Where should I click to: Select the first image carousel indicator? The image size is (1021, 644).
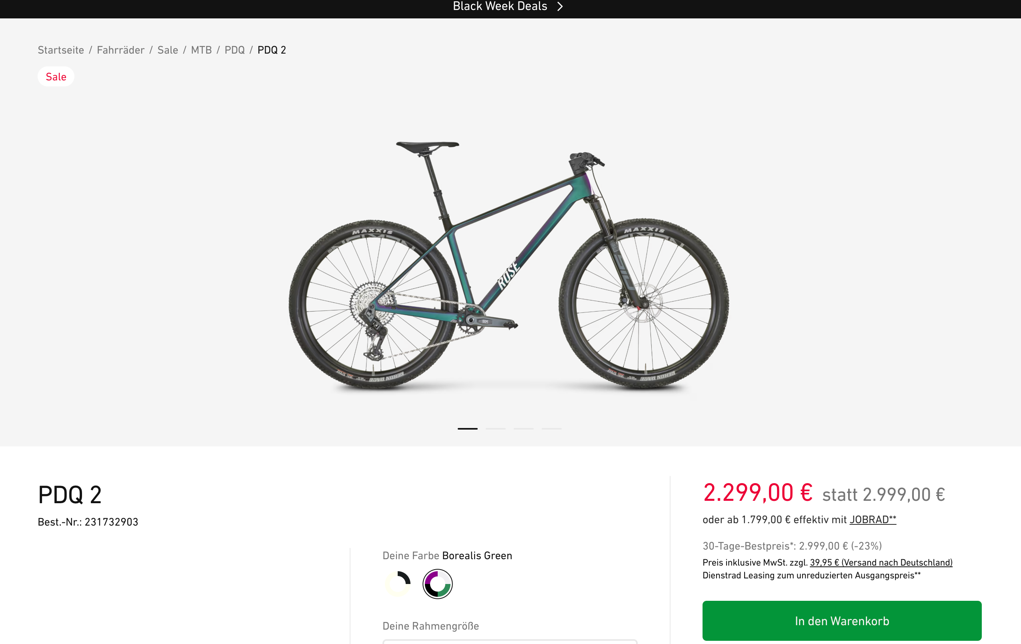(x=467, y=429)
